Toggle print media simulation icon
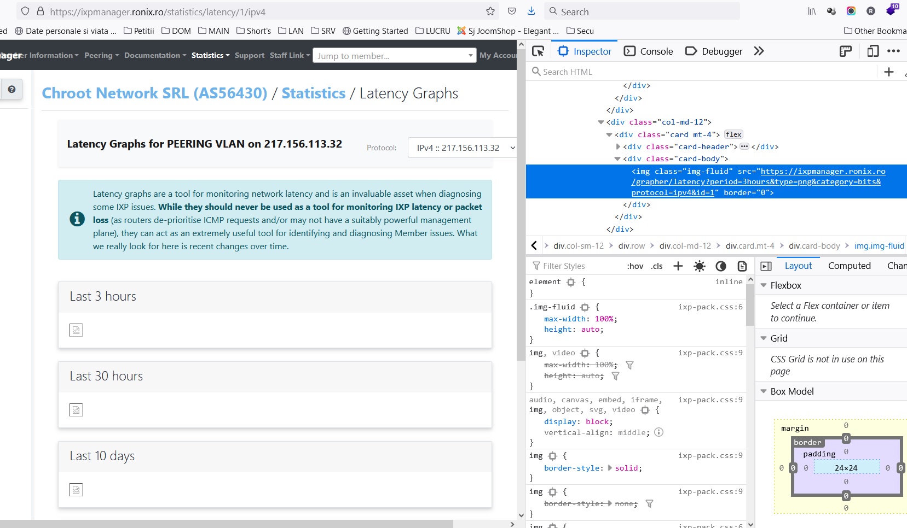This screenshot has width=907, height=528. pyautogui.click(x=742, y=266)
